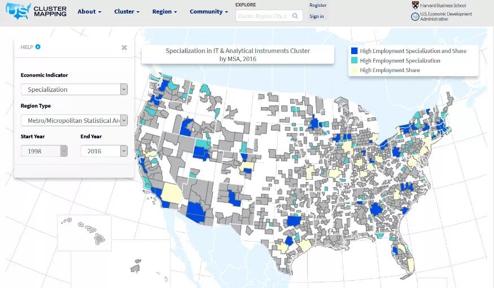
Task: Open the Harvard Business School link
Action: (443, 5)
